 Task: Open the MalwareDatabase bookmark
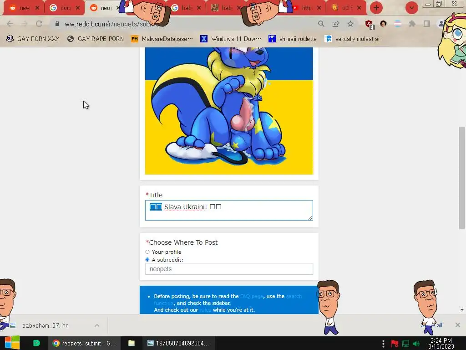162,39
